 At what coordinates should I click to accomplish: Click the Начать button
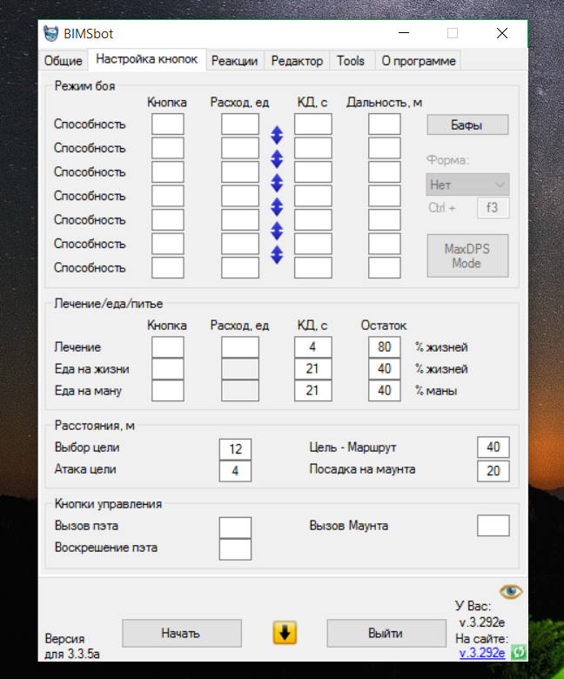point(181,633)
